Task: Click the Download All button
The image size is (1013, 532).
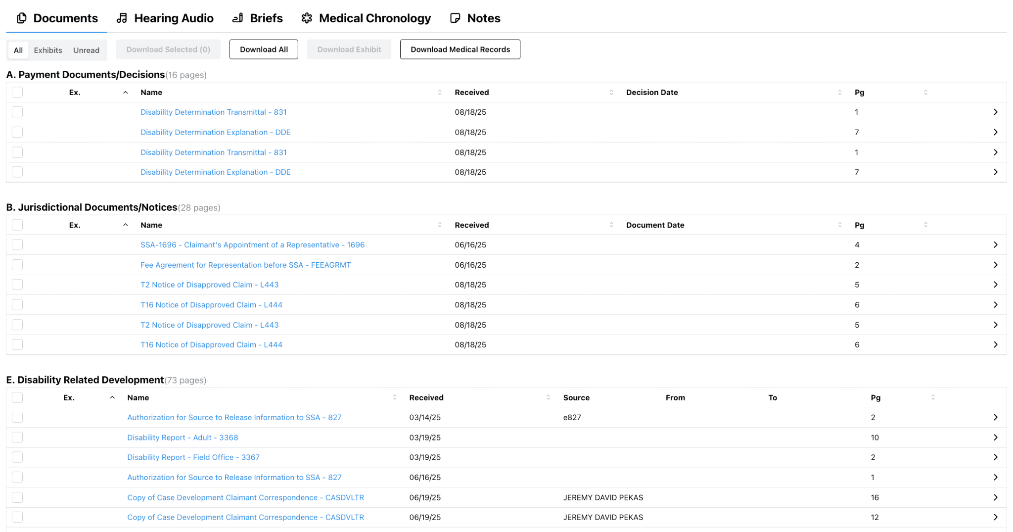Action: 264,49
